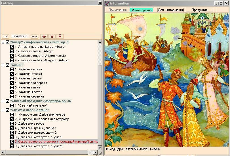Toggle checkbox for Интродукция. Действие первое
The image size is (230, 156).
coord(12,114)
